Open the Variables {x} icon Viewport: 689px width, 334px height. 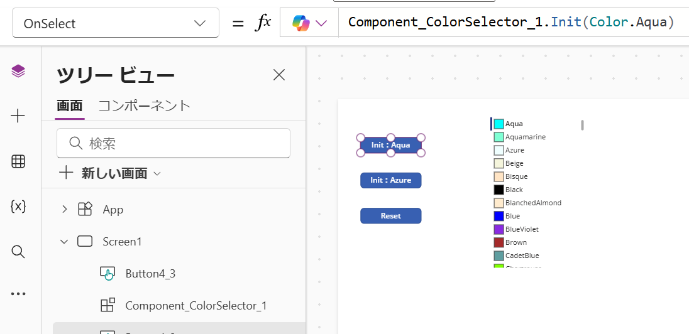(18, 207)
